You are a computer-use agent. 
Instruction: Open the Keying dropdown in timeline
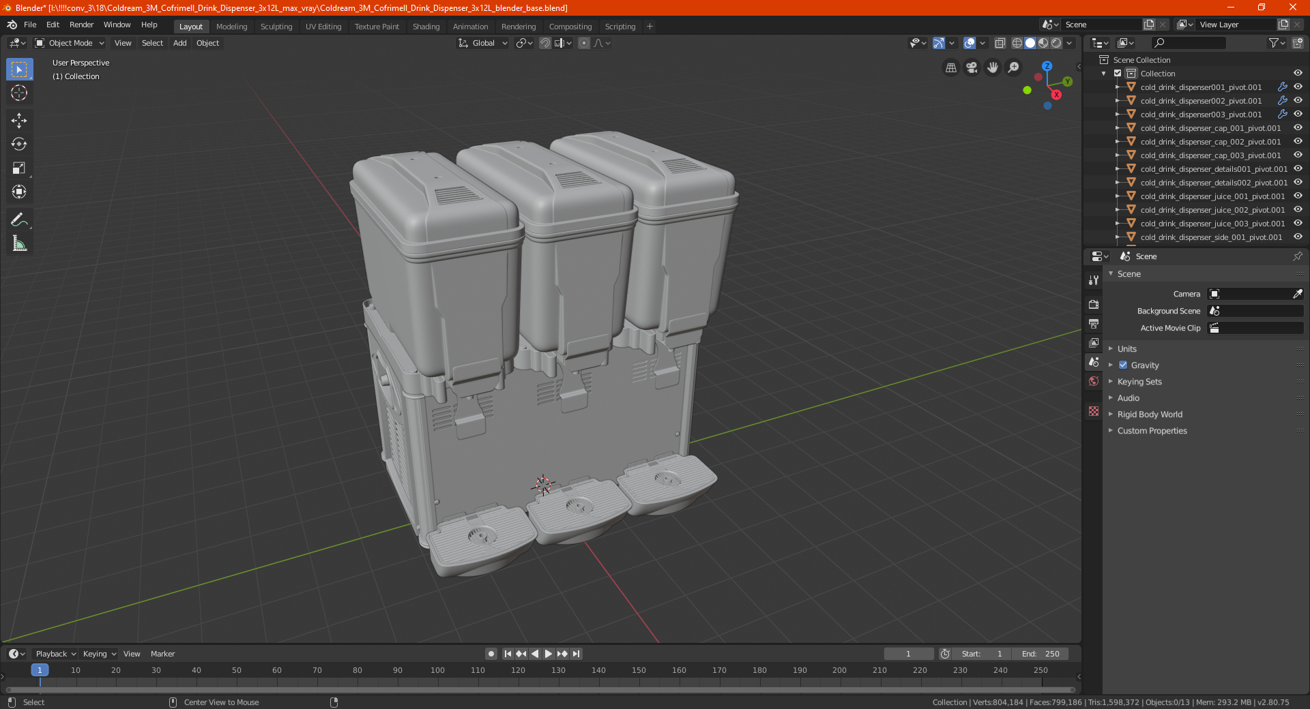coord(99,654)
